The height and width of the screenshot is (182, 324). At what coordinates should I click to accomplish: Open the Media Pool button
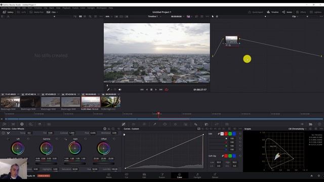point(36,12)
